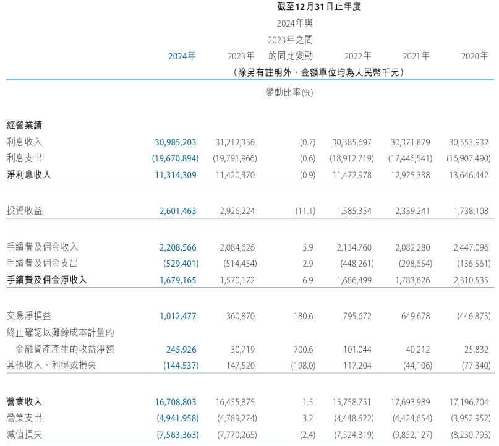Click the 減值損失 row label

pos(24,435)
